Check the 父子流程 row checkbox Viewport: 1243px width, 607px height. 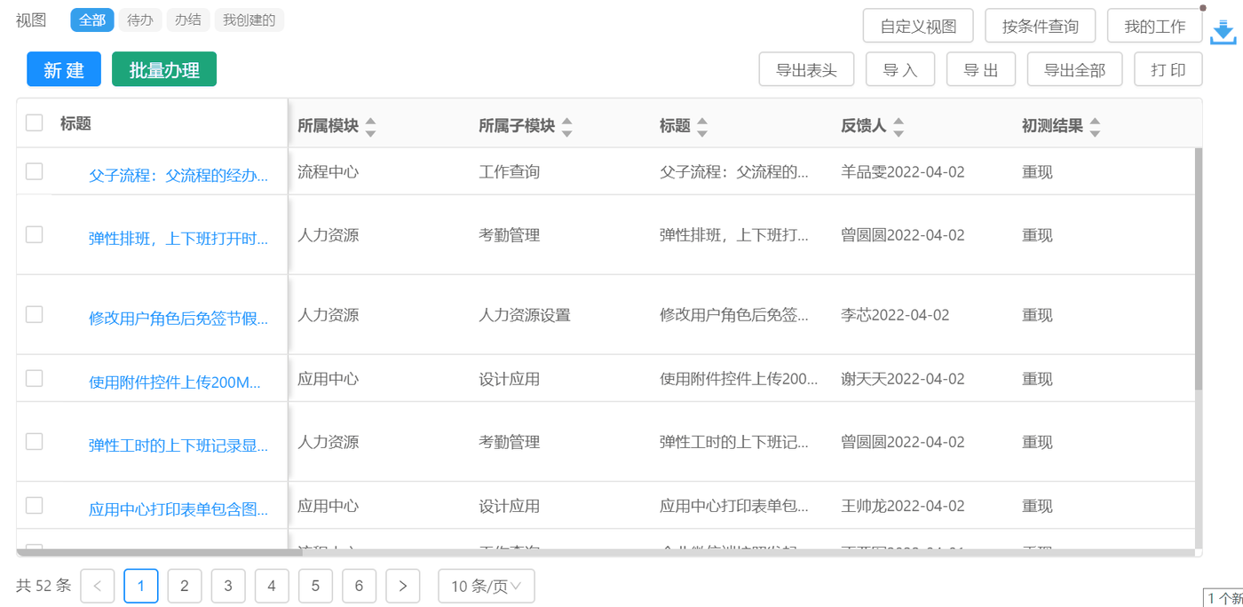click(34, 171)
